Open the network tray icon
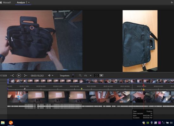174x126 pixels. (164, 123)
